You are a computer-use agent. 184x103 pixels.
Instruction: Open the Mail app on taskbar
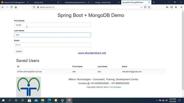pyautogui.click(x=36, y=100)
